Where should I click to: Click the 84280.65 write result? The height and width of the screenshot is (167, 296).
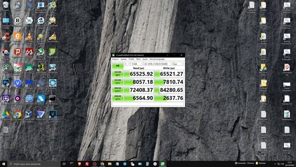pos(169,90)
